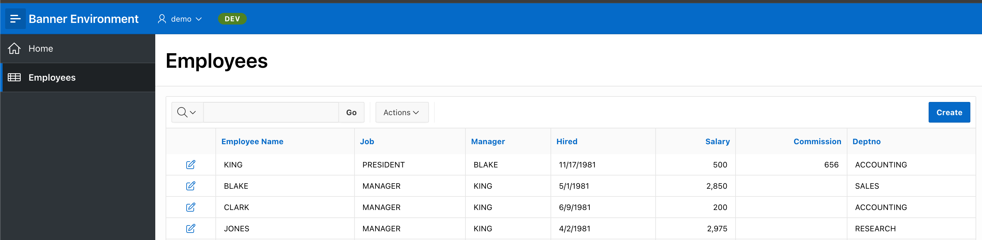This screenshot has height=240, width=982.
Task: Click the Go search button
Action: [351, 112]
